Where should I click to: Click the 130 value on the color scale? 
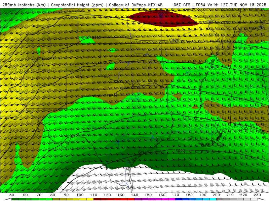[121, 195]
